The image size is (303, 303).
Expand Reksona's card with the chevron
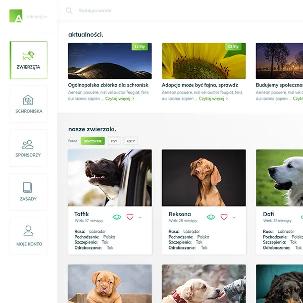(x=234, y=217)
